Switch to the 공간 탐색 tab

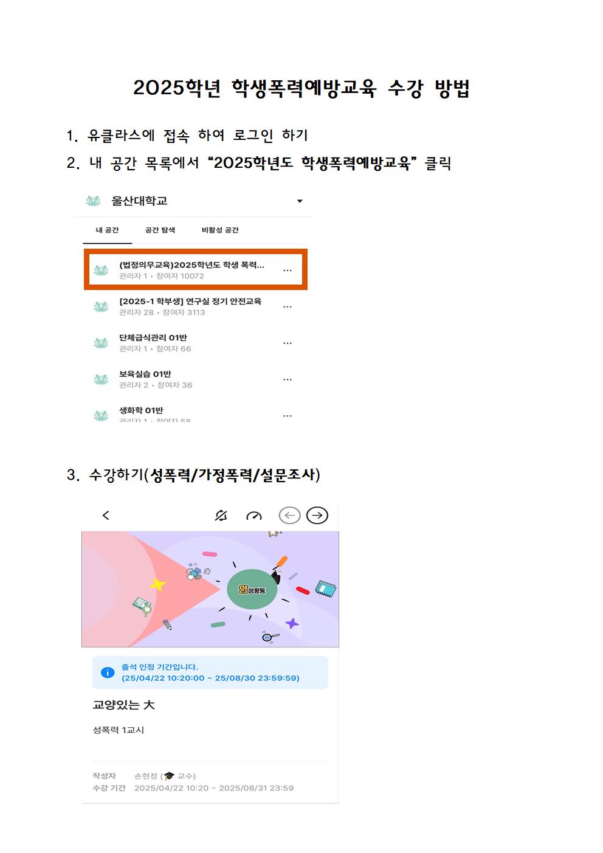pos(160,230)
